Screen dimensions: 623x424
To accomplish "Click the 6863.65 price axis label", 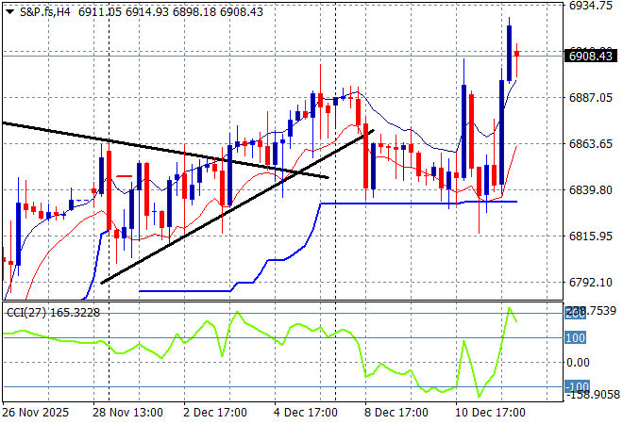I will [x=591, y=143].
